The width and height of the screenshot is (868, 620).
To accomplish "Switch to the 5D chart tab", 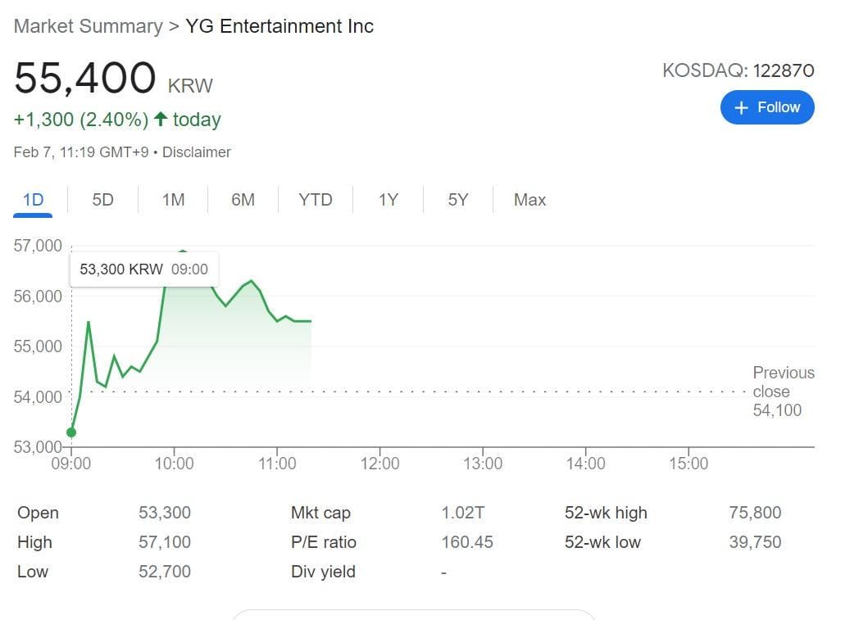I will pos(102,200).
